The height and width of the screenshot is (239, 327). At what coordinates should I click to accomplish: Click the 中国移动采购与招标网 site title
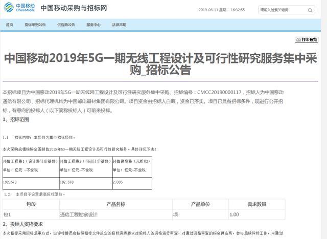(x=74, y=8)
